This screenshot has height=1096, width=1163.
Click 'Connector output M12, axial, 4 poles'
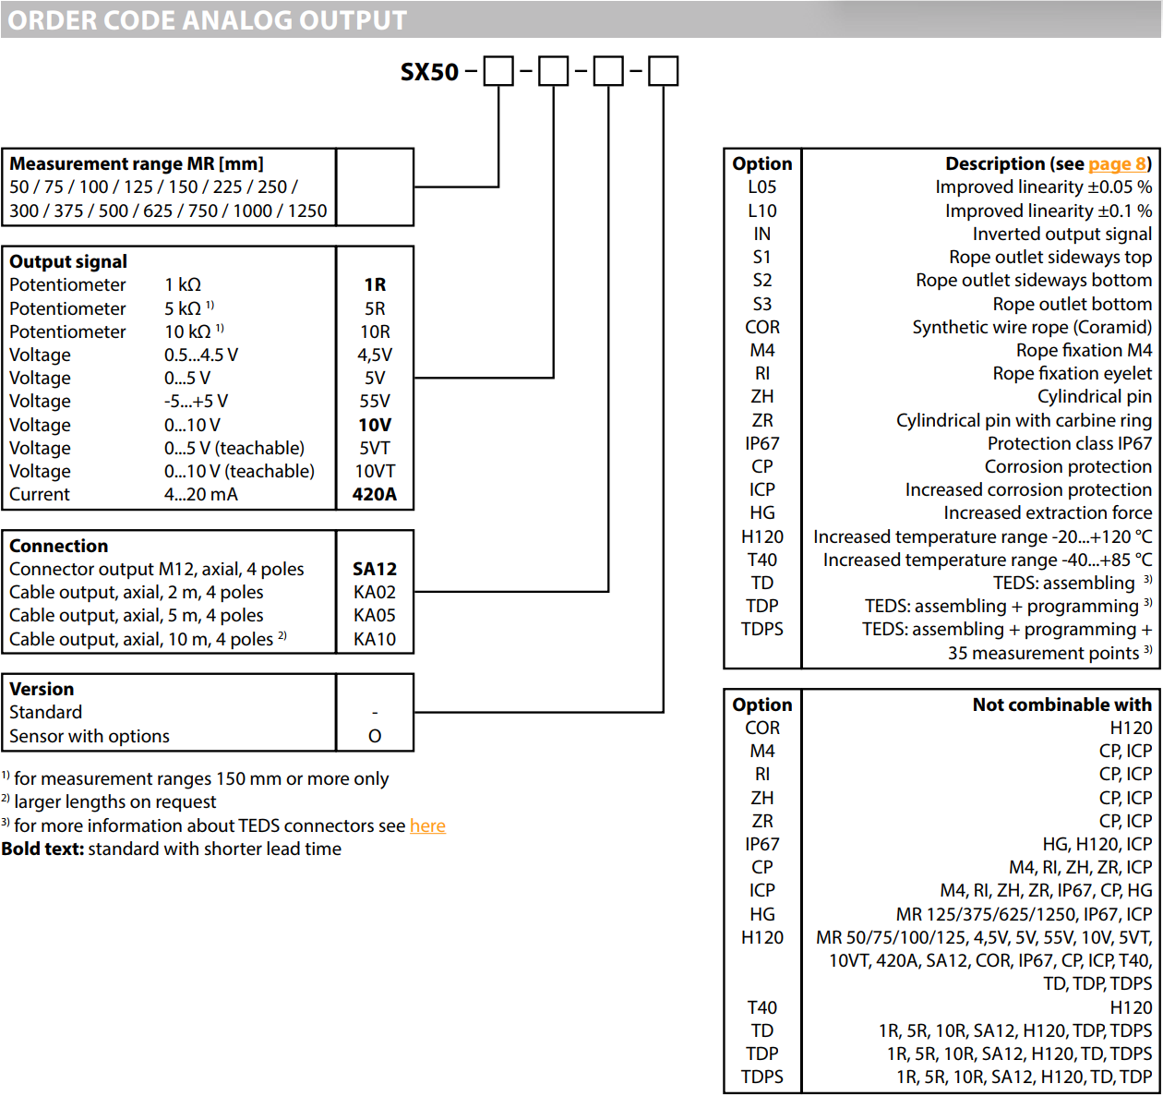pos(157,569)
